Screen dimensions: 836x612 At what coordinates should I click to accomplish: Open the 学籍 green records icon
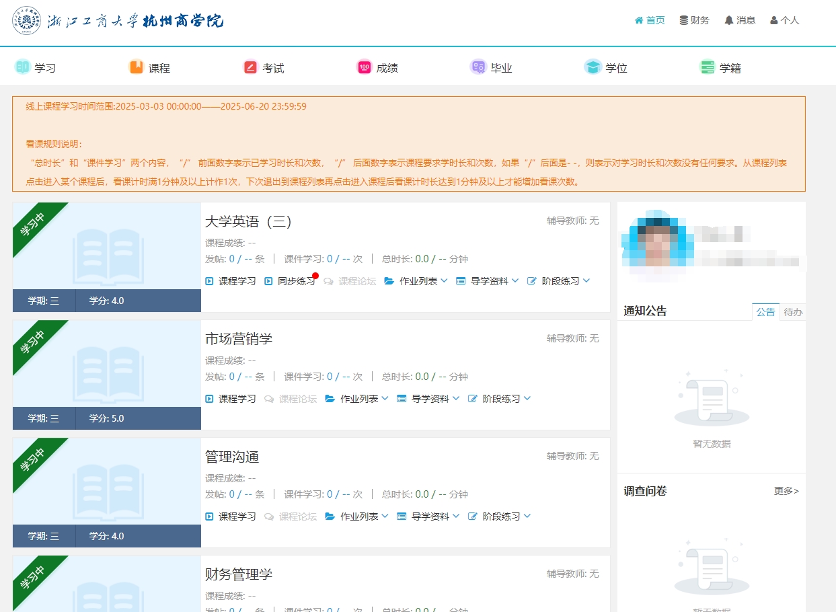pos(708,67)
